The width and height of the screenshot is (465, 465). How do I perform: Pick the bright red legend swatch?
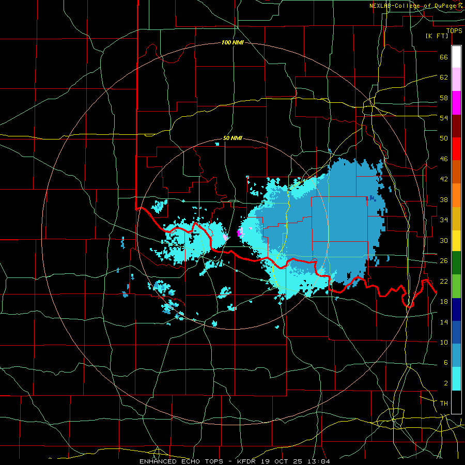456,149
